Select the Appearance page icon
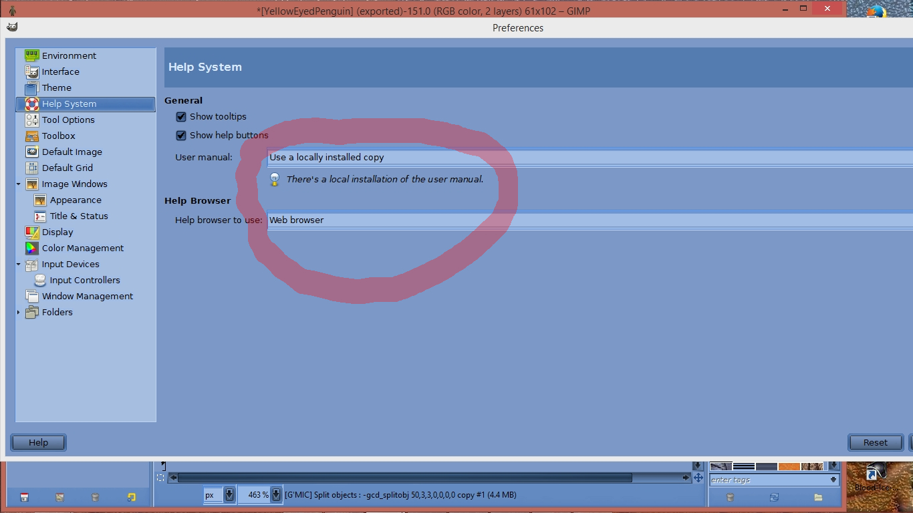This screenshot has width=913, height=513. [x=40, y=200]
